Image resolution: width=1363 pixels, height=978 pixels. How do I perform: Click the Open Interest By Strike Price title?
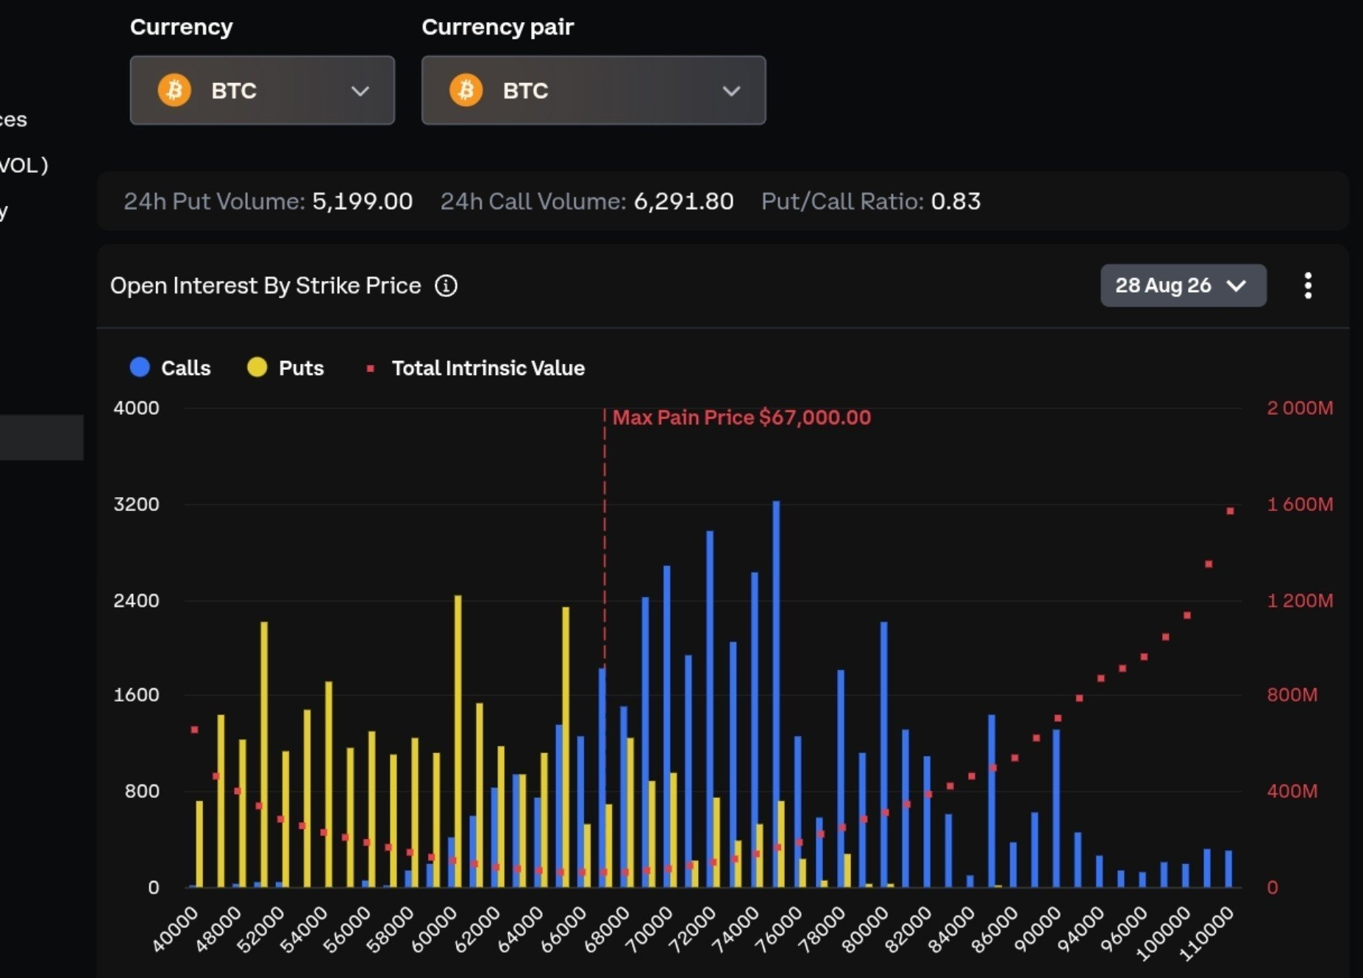266,285
